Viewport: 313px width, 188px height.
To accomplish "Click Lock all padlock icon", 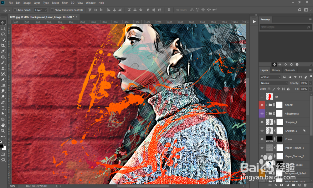I will (x=288, y=89).
